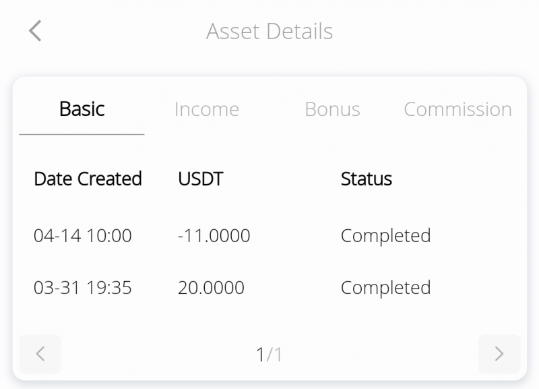Select the Date Created column header
The height and width of the screenshot is (389, 539).
tap(88, 179)
